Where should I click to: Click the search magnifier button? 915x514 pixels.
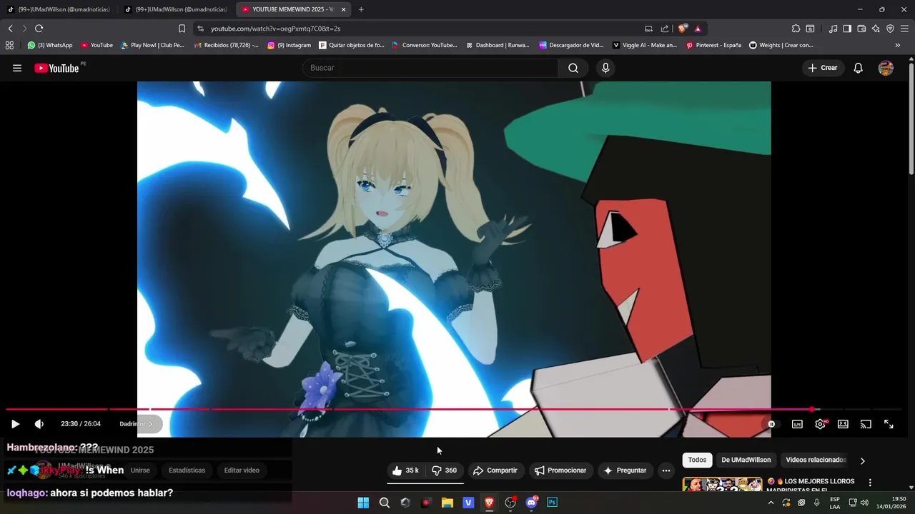573,68
